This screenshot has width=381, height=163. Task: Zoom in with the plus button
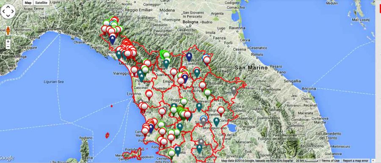pos(8,41)
